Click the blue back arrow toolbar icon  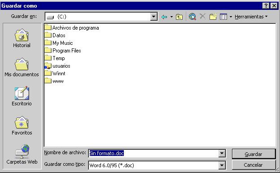164,17
